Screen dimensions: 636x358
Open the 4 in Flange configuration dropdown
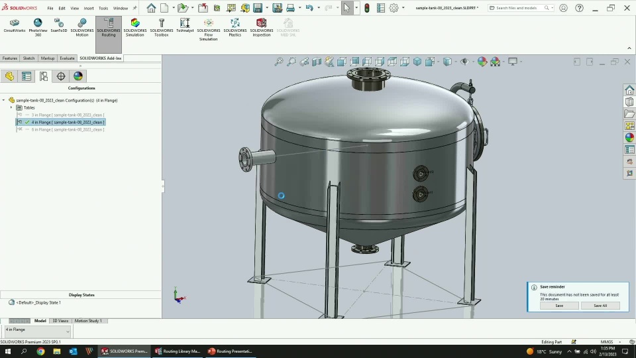[x=67, y=330]
